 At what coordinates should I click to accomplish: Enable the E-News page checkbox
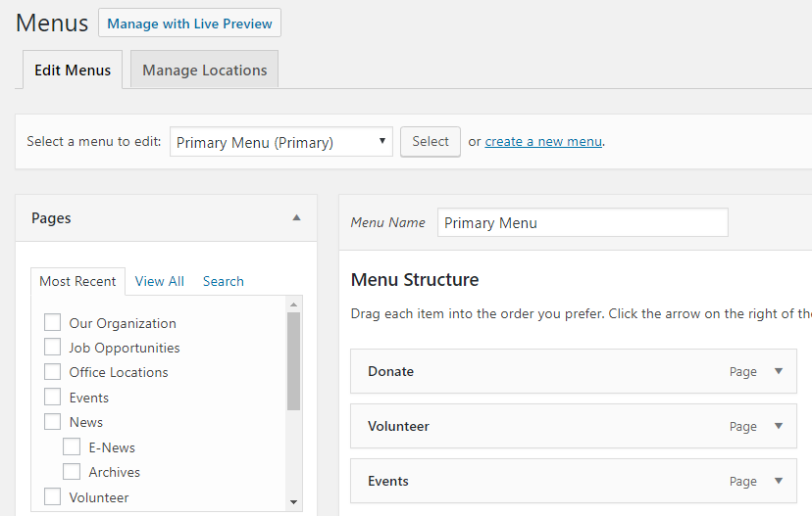[72, 447]
